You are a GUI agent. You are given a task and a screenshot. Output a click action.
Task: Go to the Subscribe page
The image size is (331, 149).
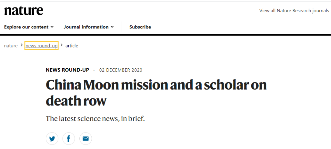[140, 27]
